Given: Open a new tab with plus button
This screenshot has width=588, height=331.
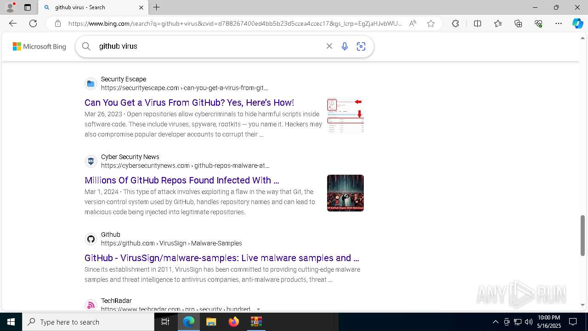Looking at the screenshot, I should pos(157,7).
